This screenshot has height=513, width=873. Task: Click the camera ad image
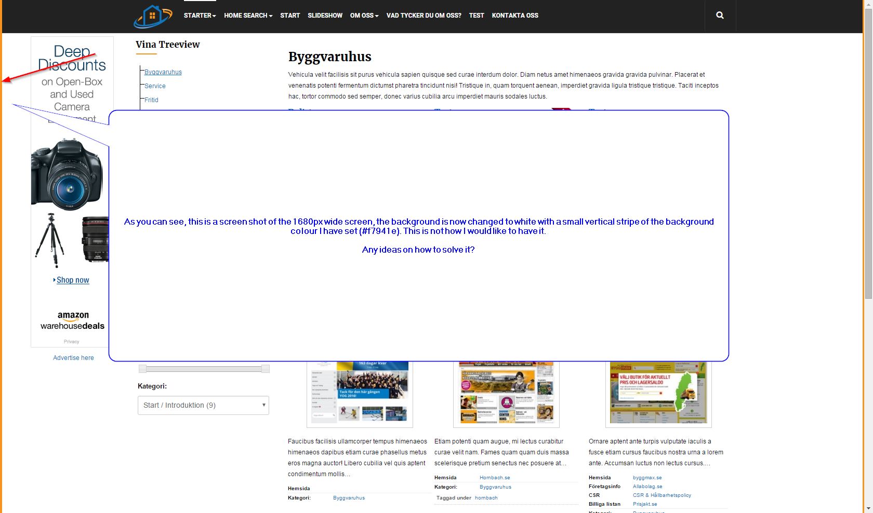tap(70, 202)
